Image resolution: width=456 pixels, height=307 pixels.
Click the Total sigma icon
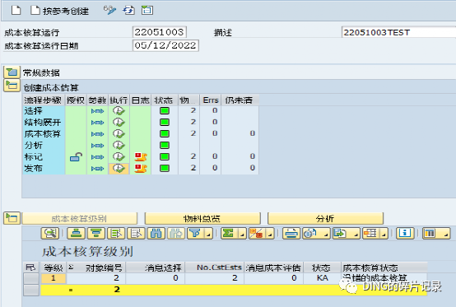(x=229, y=233)
